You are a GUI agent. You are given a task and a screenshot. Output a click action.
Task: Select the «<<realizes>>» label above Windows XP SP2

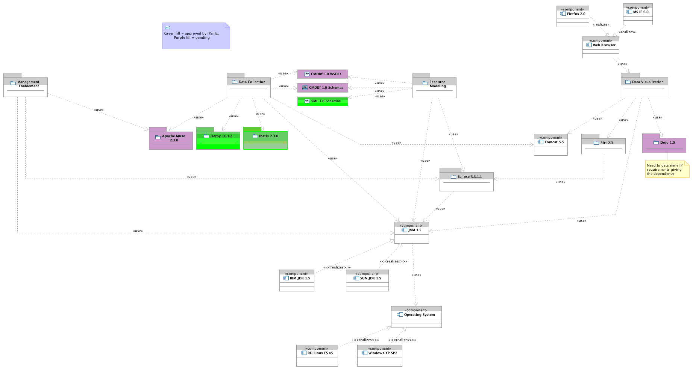402,340
